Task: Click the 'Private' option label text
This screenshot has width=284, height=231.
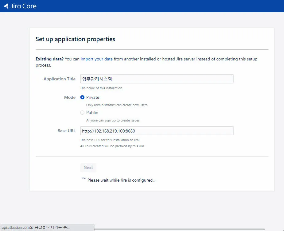Action: [x=93, y=97]
